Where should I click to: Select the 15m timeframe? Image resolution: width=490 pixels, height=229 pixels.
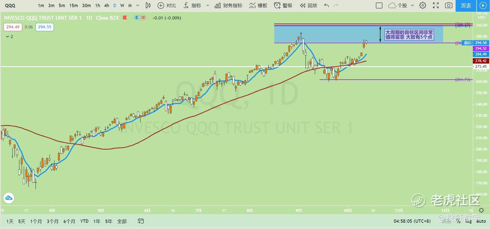[73, 5]
